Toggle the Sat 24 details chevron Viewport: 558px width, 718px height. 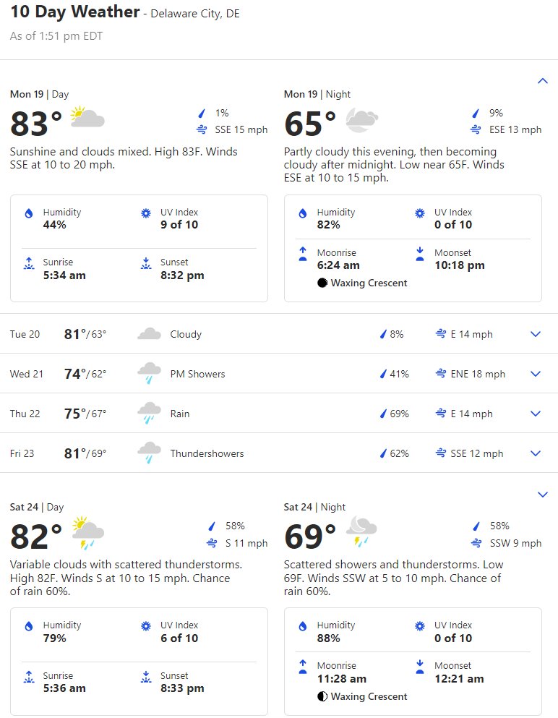542,495
